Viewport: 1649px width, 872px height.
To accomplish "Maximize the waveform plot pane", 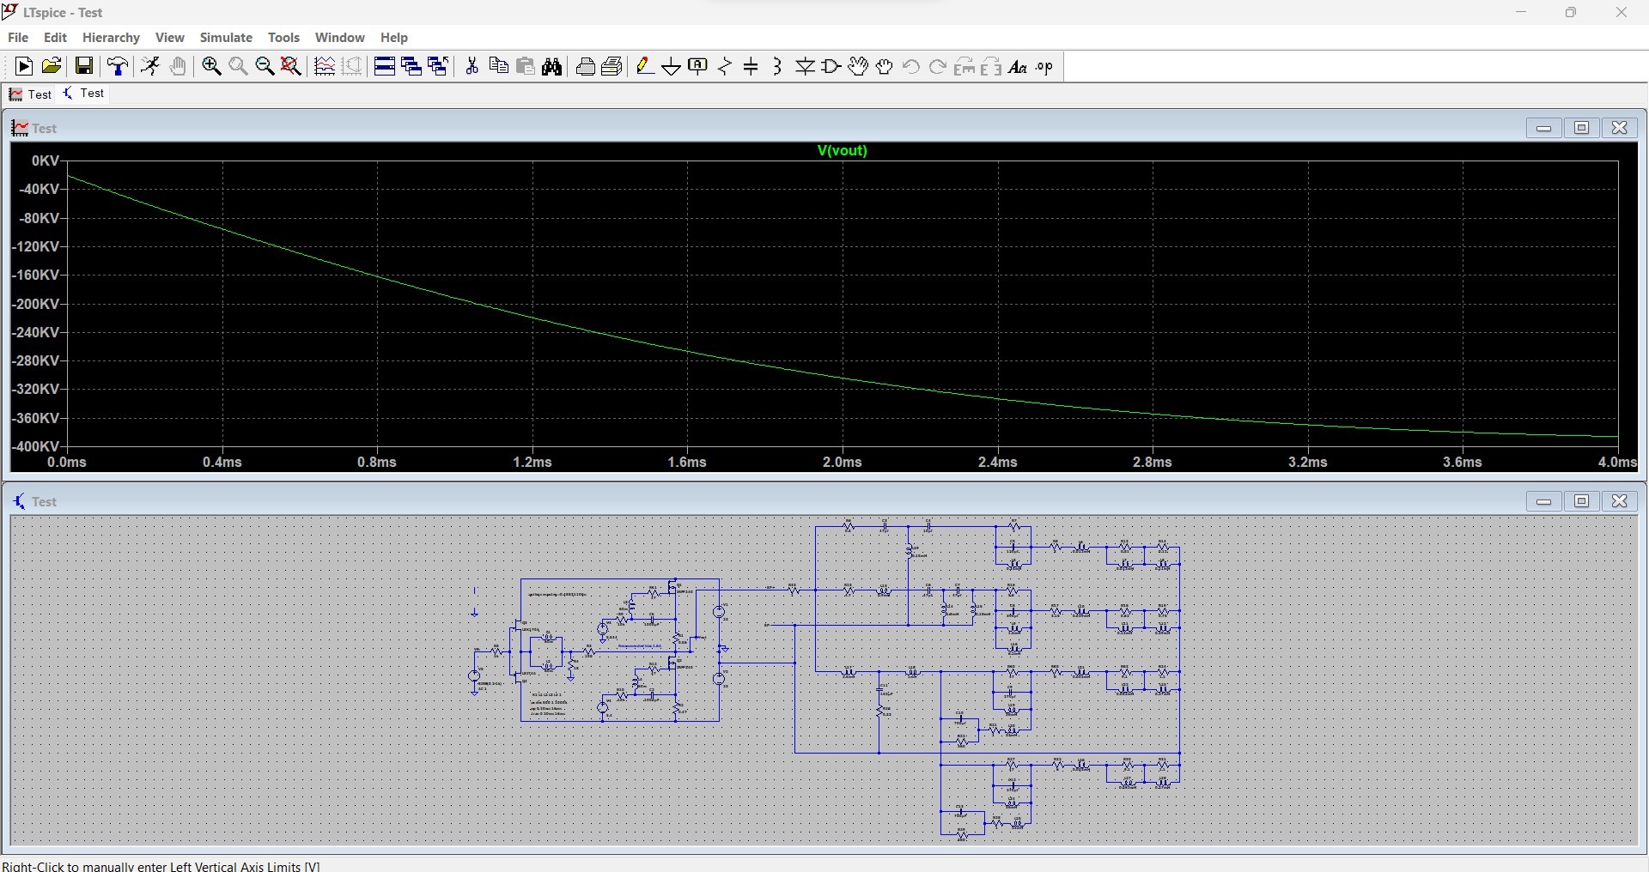I will 1582,128.
